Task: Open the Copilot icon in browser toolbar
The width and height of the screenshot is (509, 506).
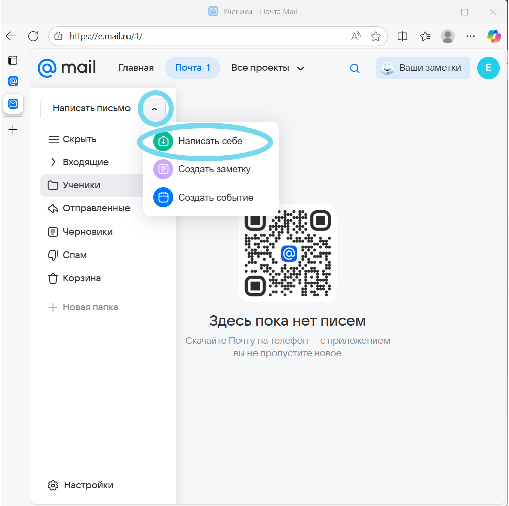Action: tap(494, 36)
